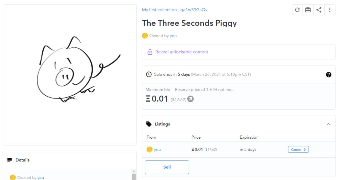
Task: Open 'you' seller link in Listings row
Action: [157, 150]
